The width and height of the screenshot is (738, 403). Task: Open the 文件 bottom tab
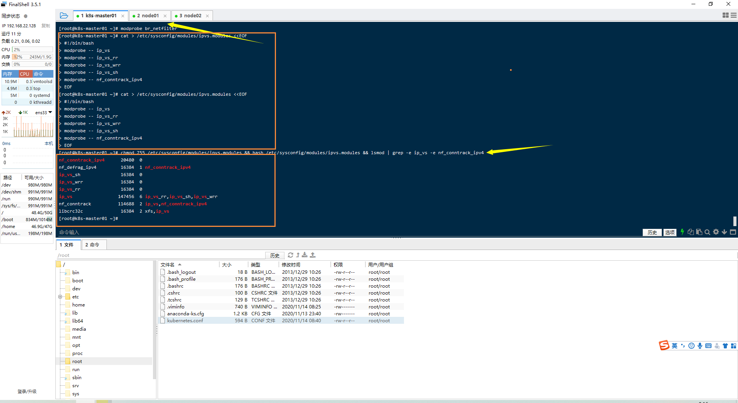68,245
